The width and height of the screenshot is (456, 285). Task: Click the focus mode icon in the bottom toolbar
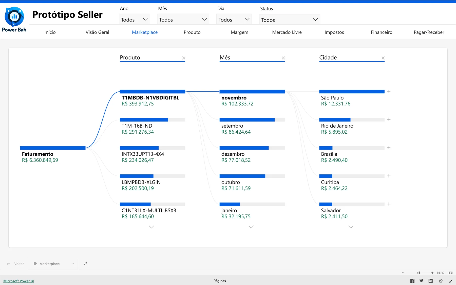click(x=85, y=264)
